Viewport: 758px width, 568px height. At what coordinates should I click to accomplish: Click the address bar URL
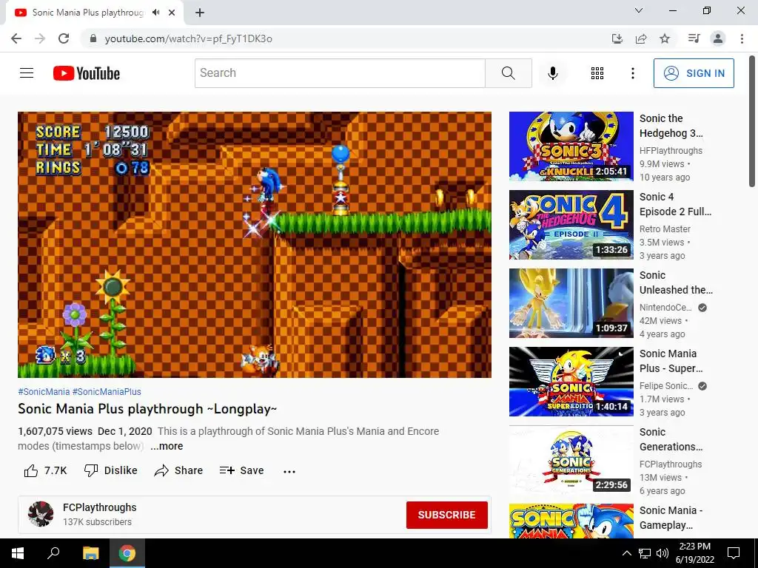188,38
